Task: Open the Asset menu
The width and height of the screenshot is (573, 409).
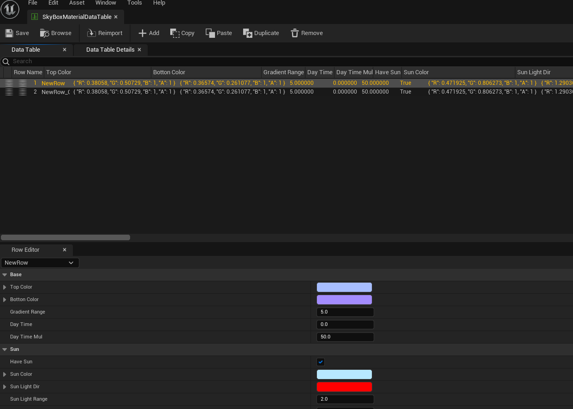Action: (77, 3)
